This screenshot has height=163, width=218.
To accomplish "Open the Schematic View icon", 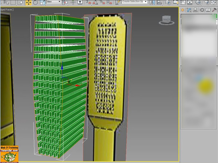I will [x=190, y=3].
